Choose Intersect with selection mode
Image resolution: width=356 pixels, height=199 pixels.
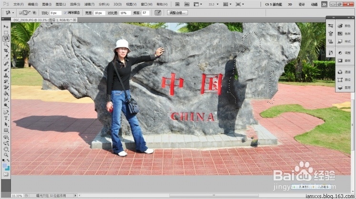[35, 13]
